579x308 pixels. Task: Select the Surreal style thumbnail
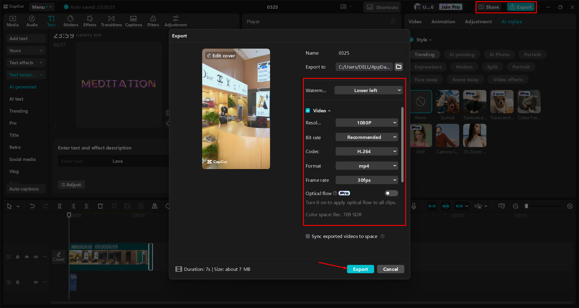[x=447, y=102]
